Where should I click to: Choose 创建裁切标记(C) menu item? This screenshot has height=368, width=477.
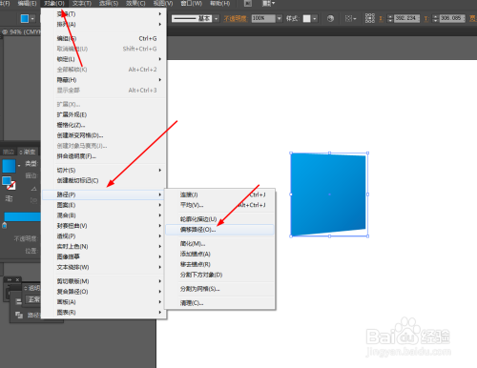click(104, 180)
